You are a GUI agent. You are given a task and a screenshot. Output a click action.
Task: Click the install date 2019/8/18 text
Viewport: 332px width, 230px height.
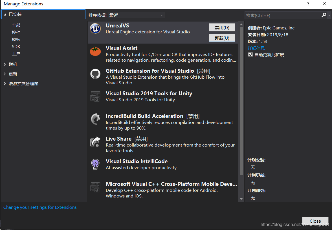[278, 35]
